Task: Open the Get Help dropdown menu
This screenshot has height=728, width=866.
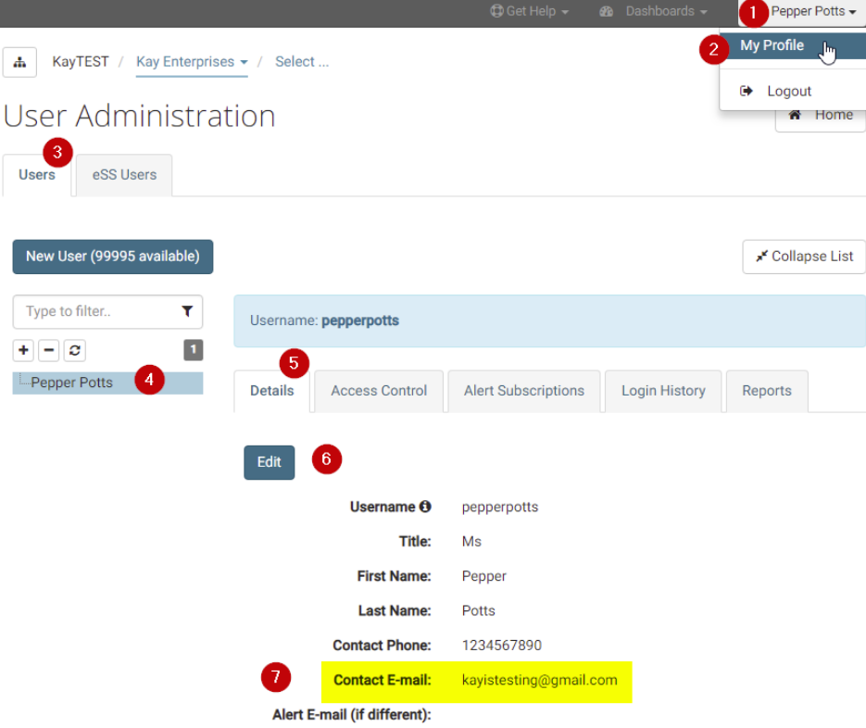Action: pos(529,11)
